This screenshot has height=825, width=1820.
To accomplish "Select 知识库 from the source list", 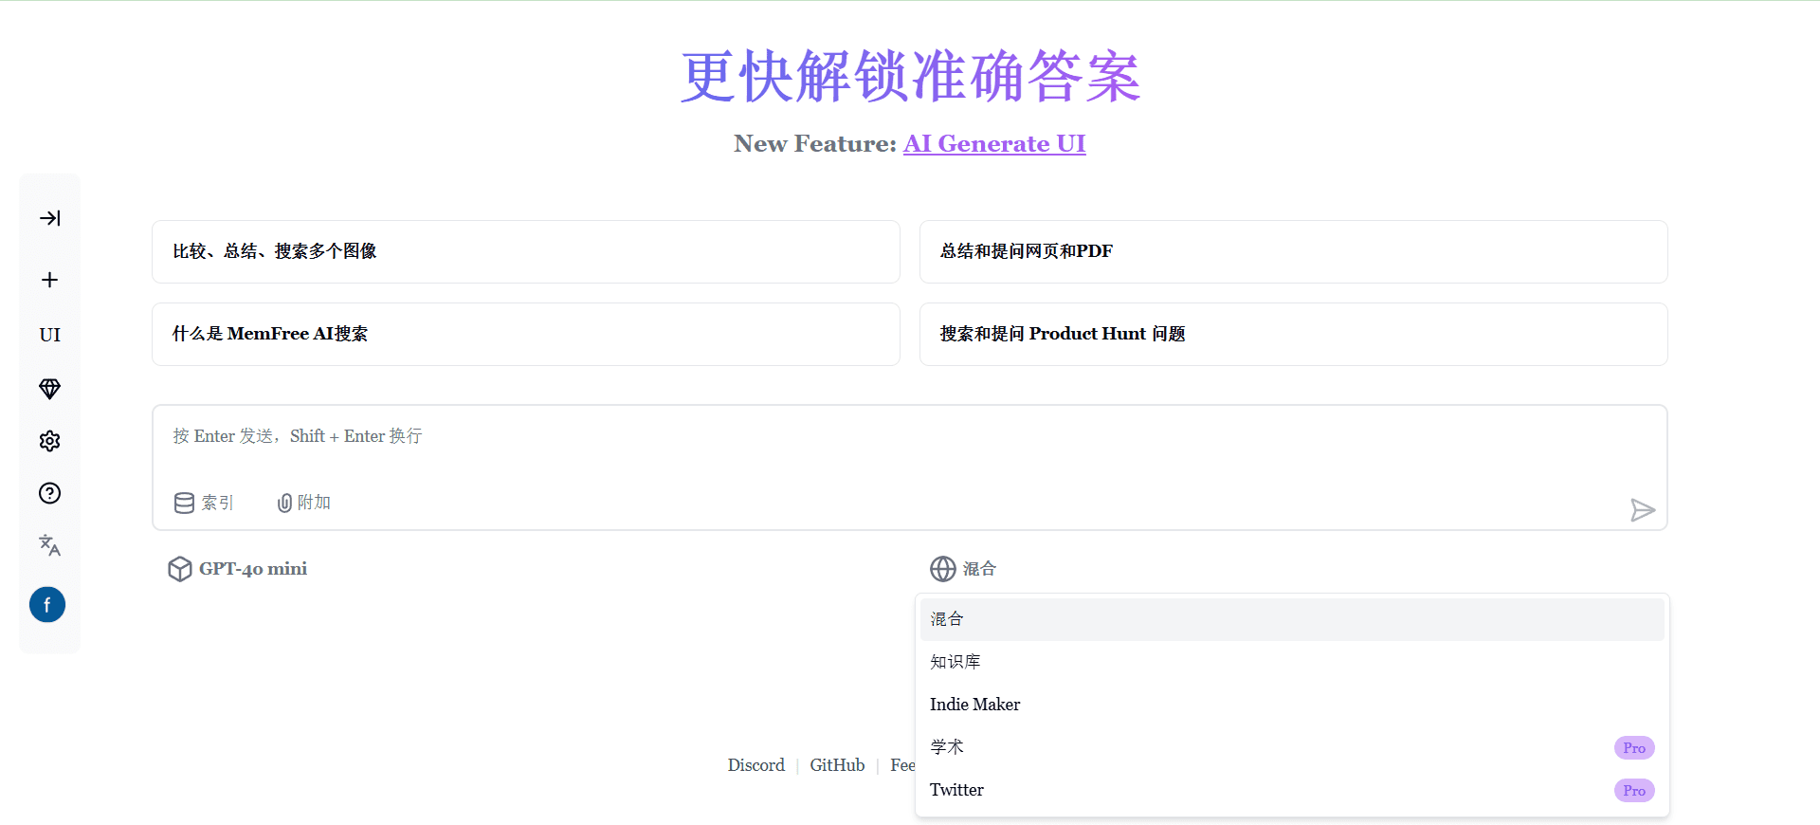I will click(x=1292, y=662).
